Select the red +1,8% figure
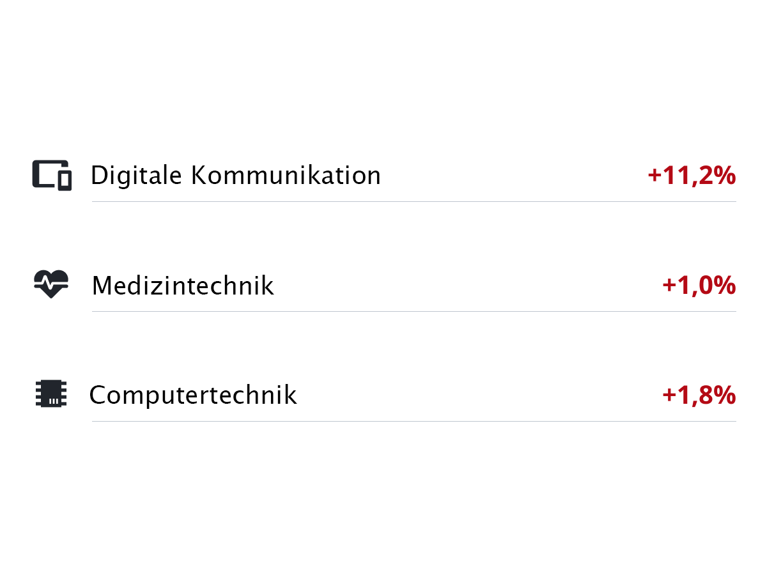 [699, 395]
